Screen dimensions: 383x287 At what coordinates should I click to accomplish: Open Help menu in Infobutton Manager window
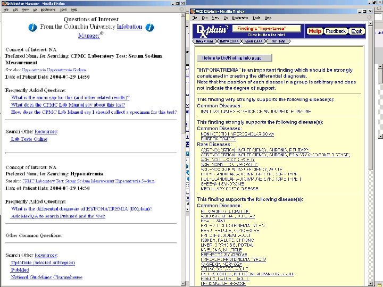pos(74,10)
